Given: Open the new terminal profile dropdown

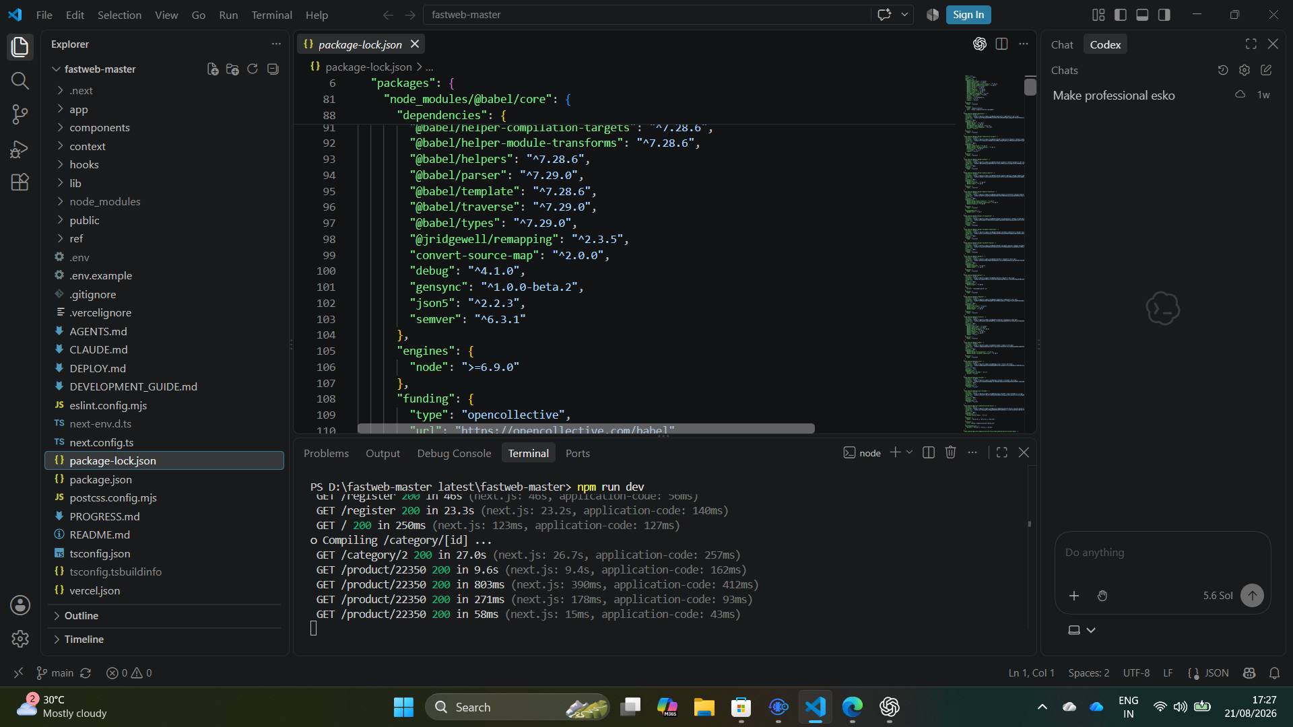Looking at the screenshot, I should tap(909, 452).
